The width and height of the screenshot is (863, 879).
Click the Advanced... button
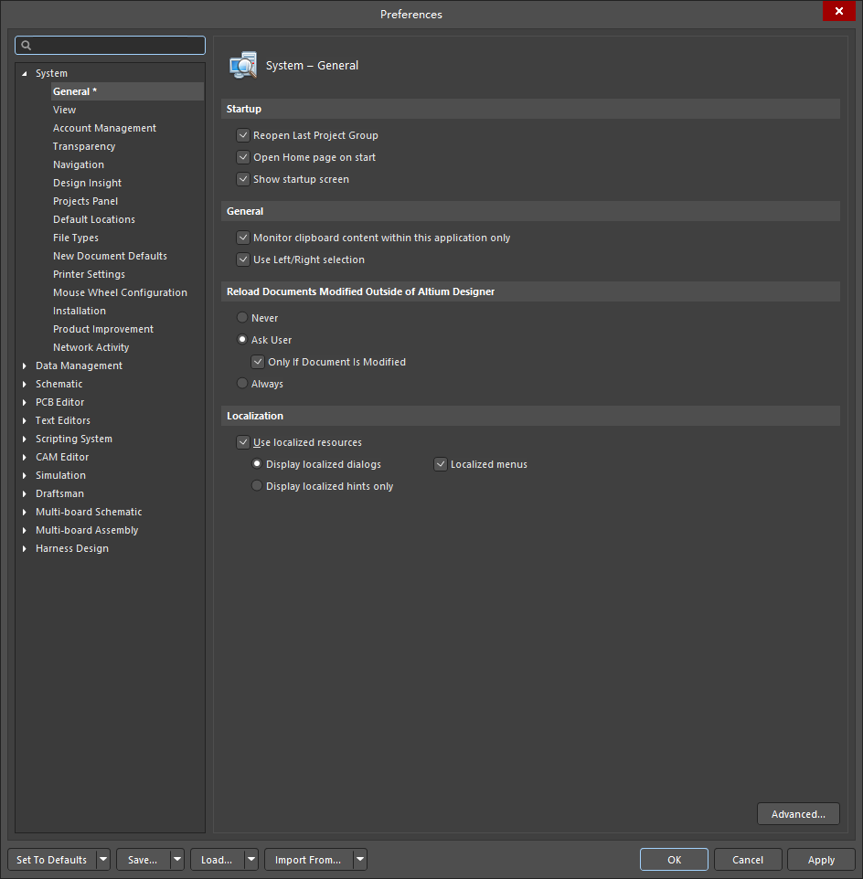[798, 814]
